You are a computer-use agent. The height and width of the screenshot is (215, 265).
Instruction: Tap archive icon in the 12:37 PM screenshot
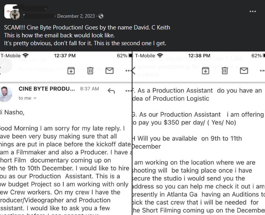coord(71,70)
